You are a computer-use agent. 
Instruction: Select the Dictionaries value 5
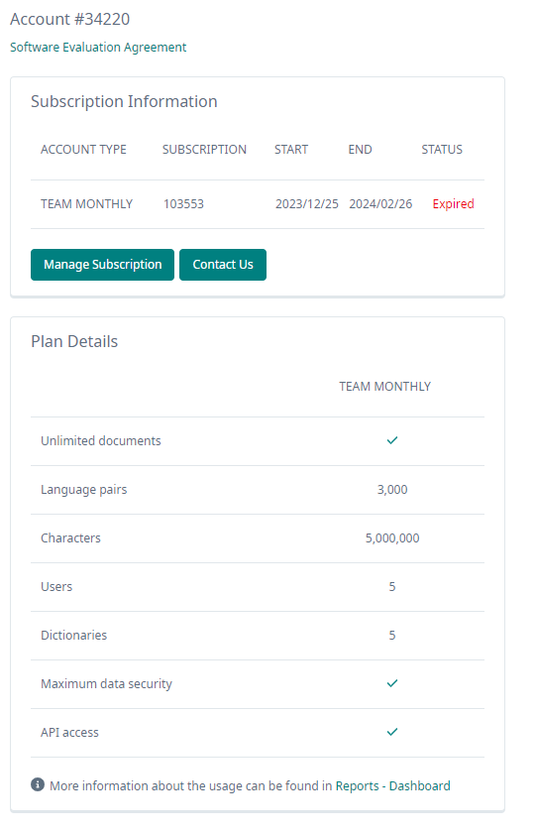pyautogui.click(x=392, y=636)
